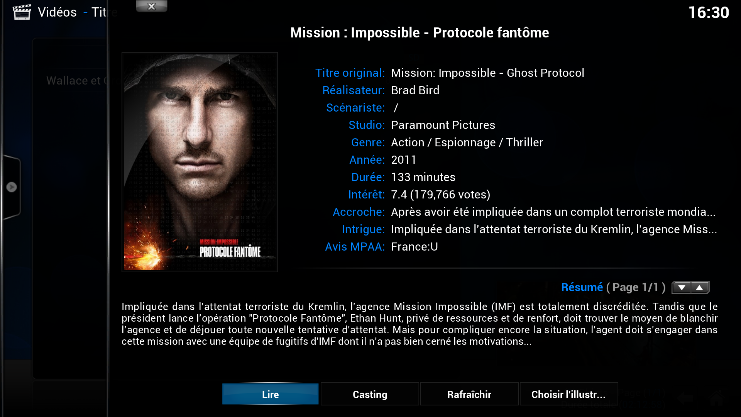741x417 pixels.
Task: Close the movie info dialog with X
Action: [x=151, y=6]
